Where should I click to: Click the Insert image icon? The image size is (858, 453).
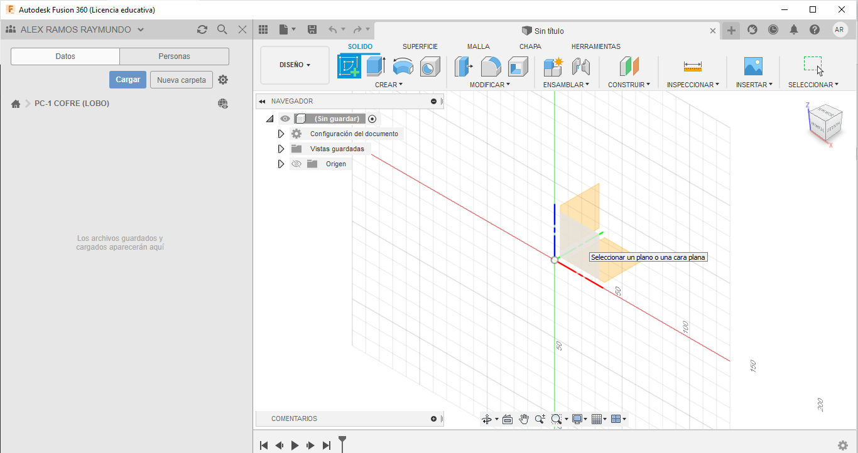pos(752,66)
